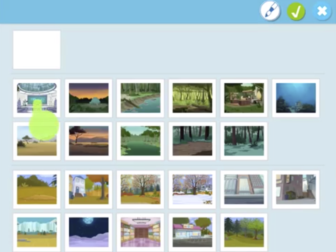Screen dimensions: 336x252
Task: Select the green lake background
Action: (140, 141)
